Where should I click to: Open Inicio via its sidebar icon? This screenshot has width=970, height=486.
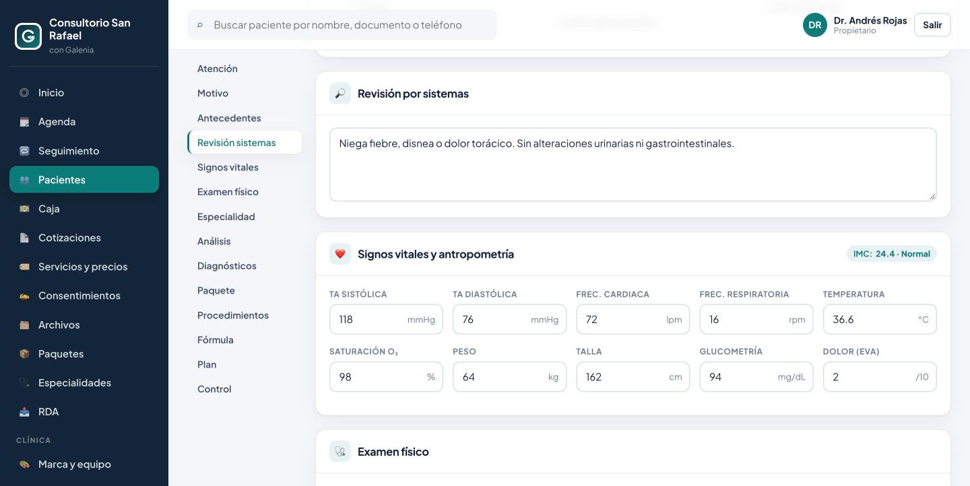[24, 93]
